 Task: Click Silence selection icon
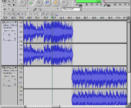23,14
